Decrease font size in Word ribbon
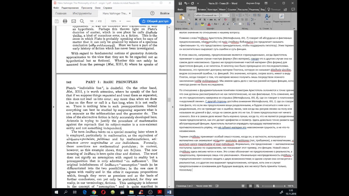The width and height of the screenshot is (349, 196). point(228,24)
